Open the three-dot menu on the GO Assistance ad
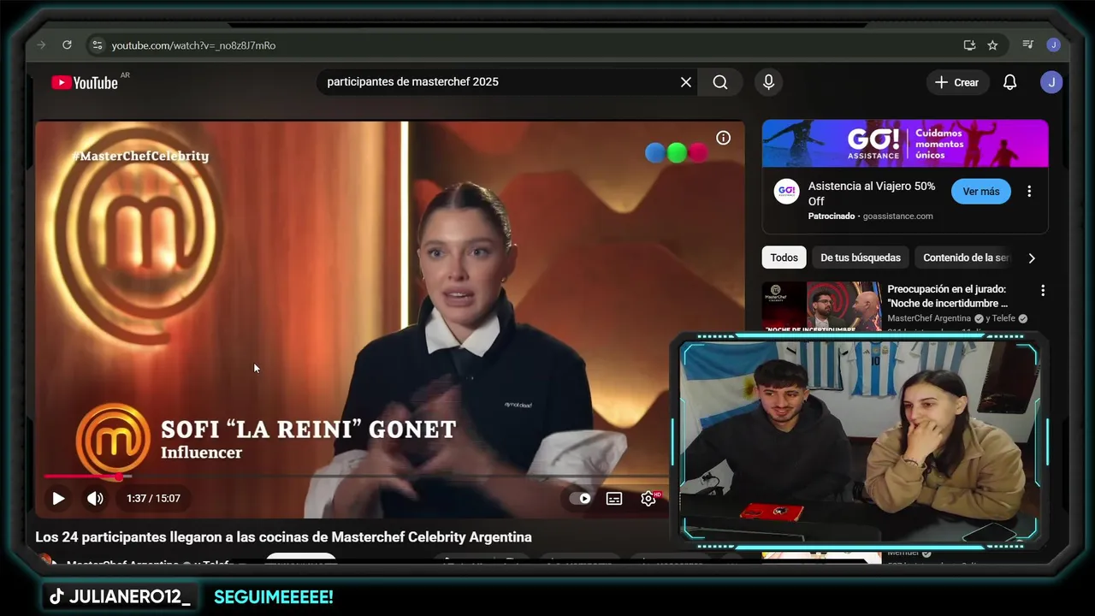The image size is (1095, 616). pos(1029,192)
